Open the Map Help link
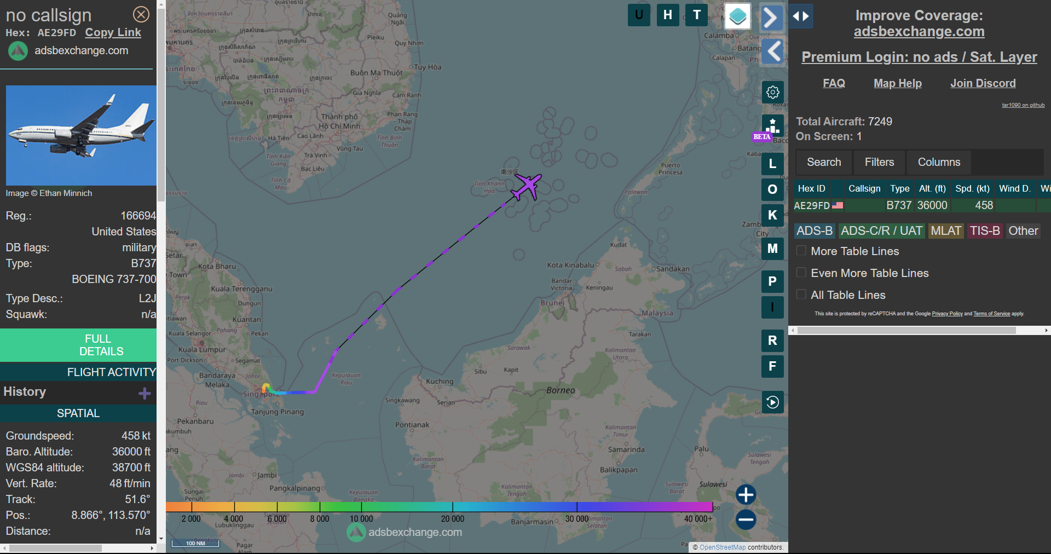Image resolution: width=1051 pixels, height=554 pixels. (898, 83)
